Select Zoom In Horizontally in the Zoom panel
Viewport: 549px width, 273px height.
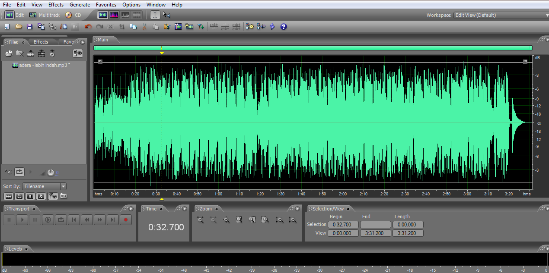200,220
